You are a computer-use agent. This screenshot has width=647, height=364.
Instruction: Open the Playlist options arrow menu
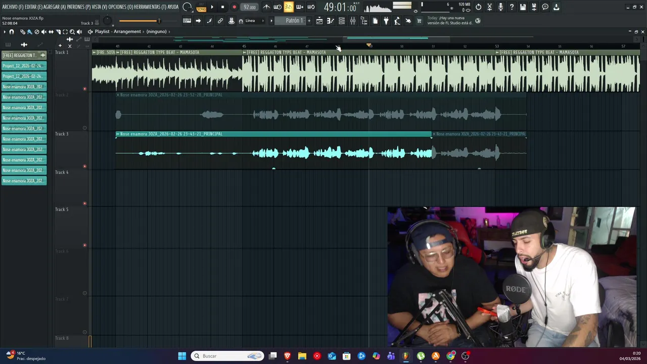[5, 32]
